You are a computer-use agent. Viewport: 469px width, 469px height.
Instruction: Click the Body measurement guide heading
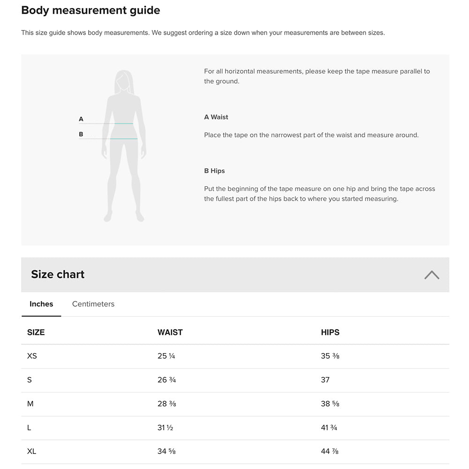(x=91, y=10)
